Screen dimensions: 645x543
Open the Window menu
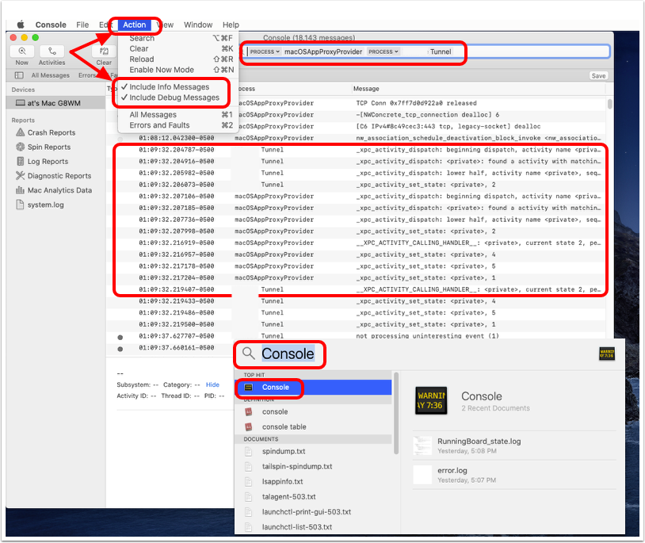(197, 25)
